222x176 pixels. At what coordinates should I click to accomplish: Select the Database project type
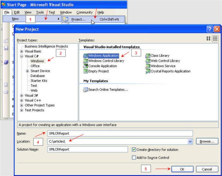click(x=38, y=76)
